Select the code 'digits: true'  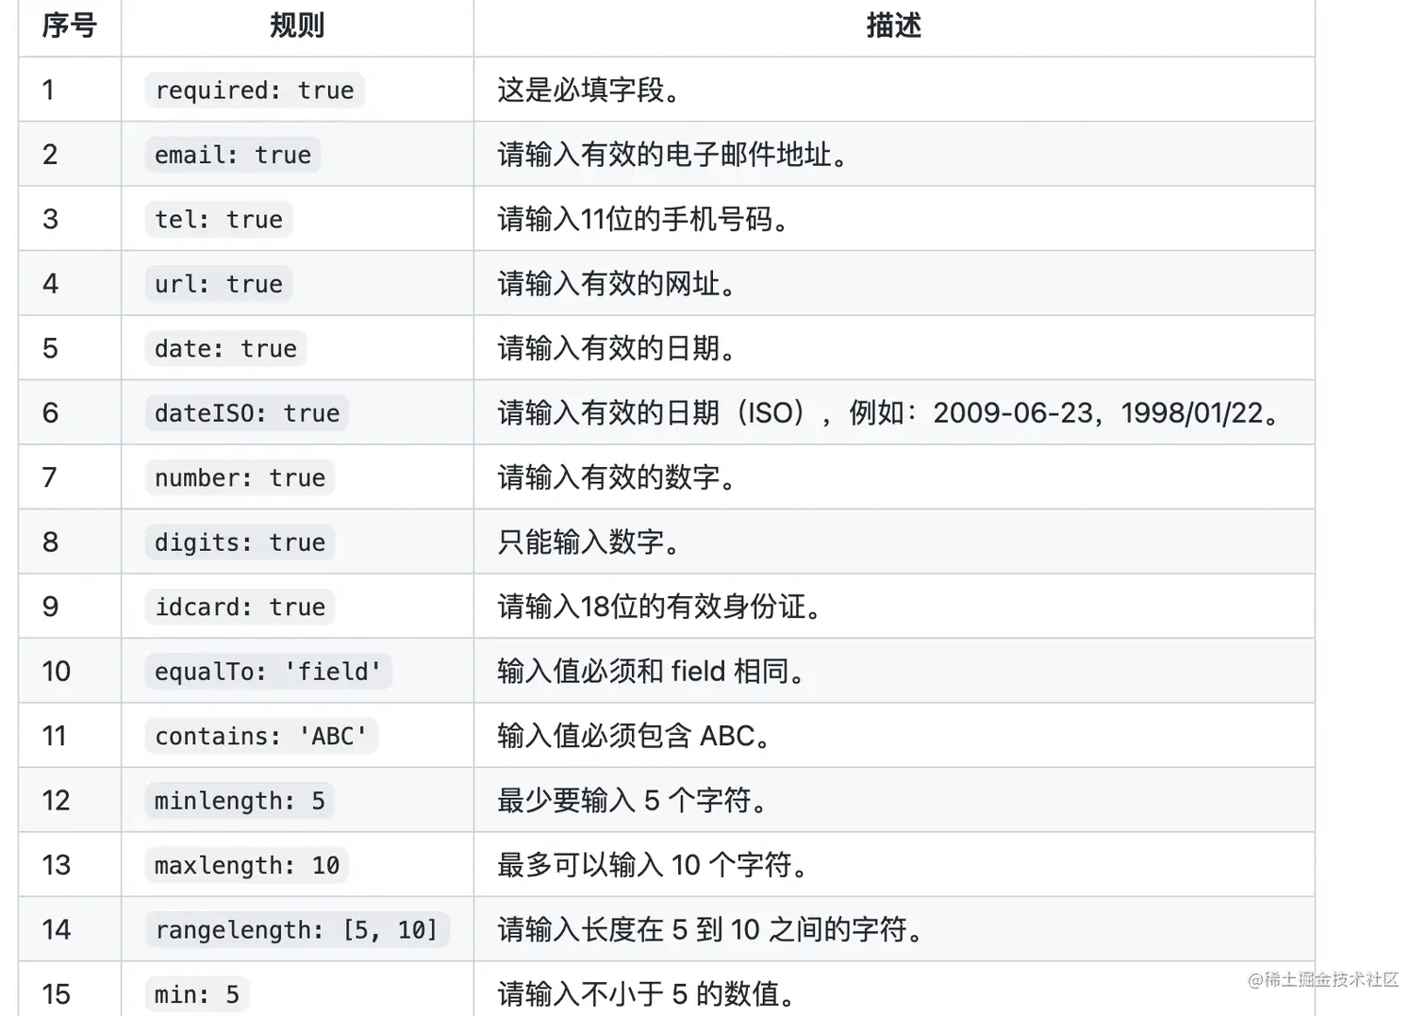(x=240, y=542)
